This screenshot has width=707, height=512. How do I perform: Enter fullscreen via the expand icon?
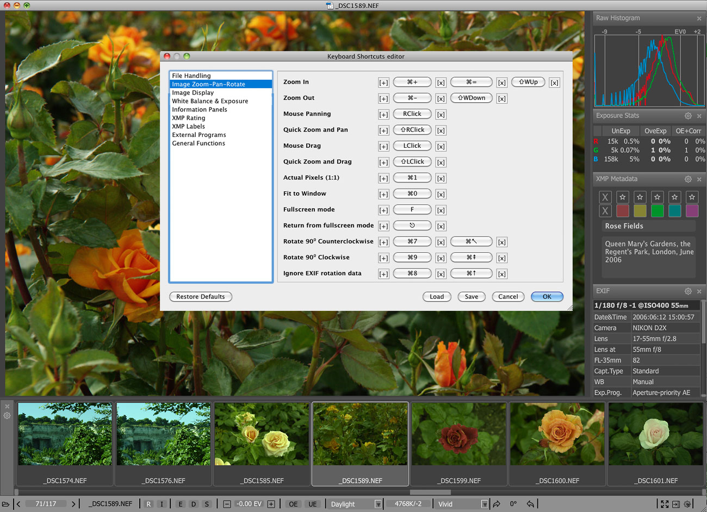pos(665,504)
